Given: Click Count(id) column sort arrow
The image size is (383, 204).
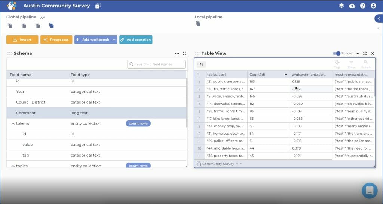Looking at the screenshot, I should click(286, 75).
